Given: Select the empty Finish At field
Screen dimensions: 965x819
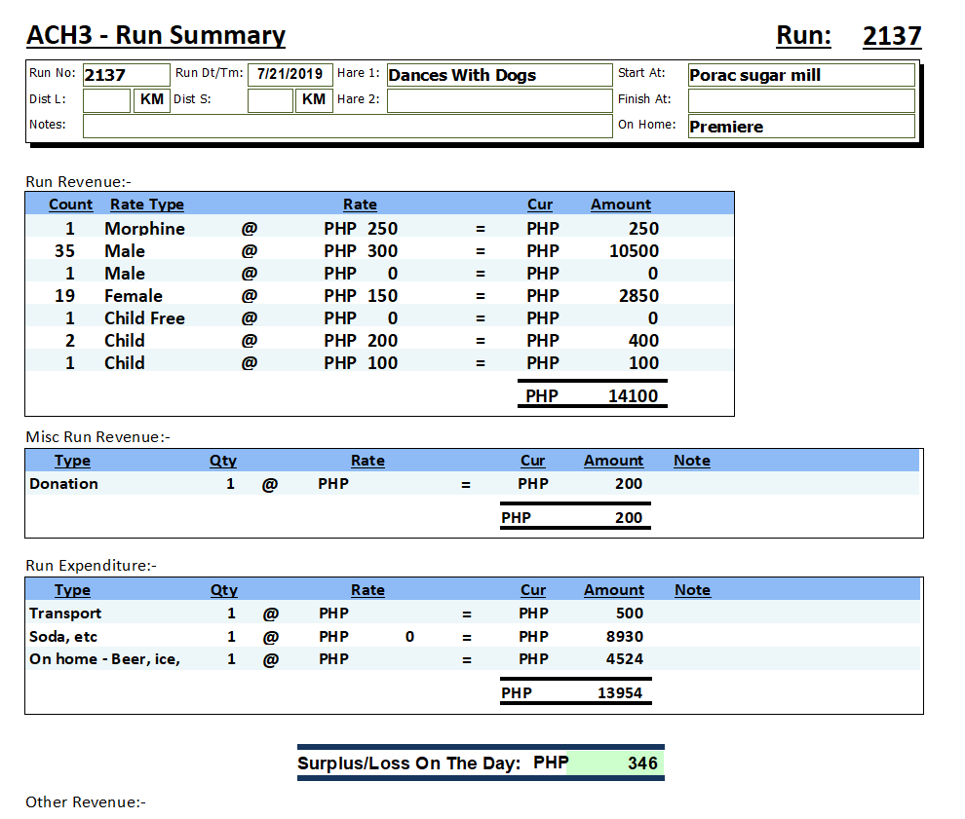Looking at the screenshot, I should [800, 100].
